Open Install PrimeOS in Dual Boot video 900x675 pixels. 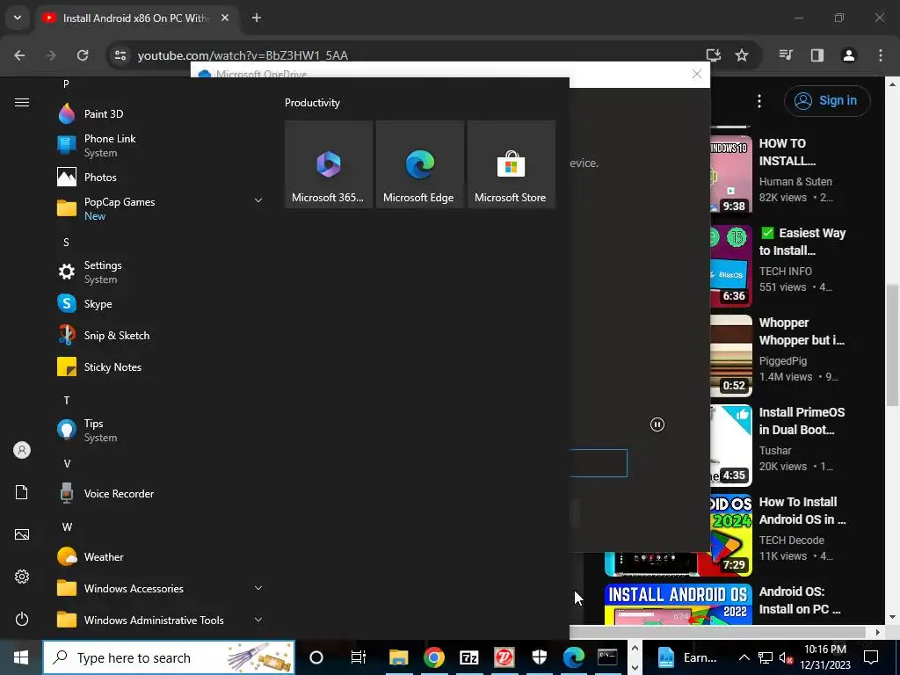802,421
